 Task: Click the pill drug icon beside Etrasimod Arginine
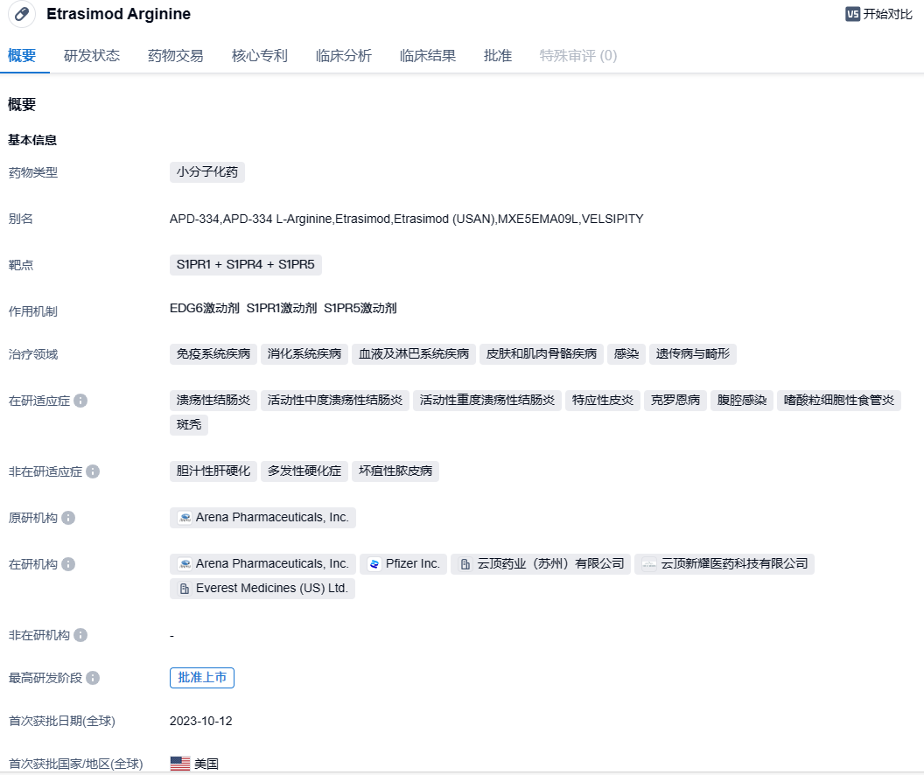(x=22, y=15)
